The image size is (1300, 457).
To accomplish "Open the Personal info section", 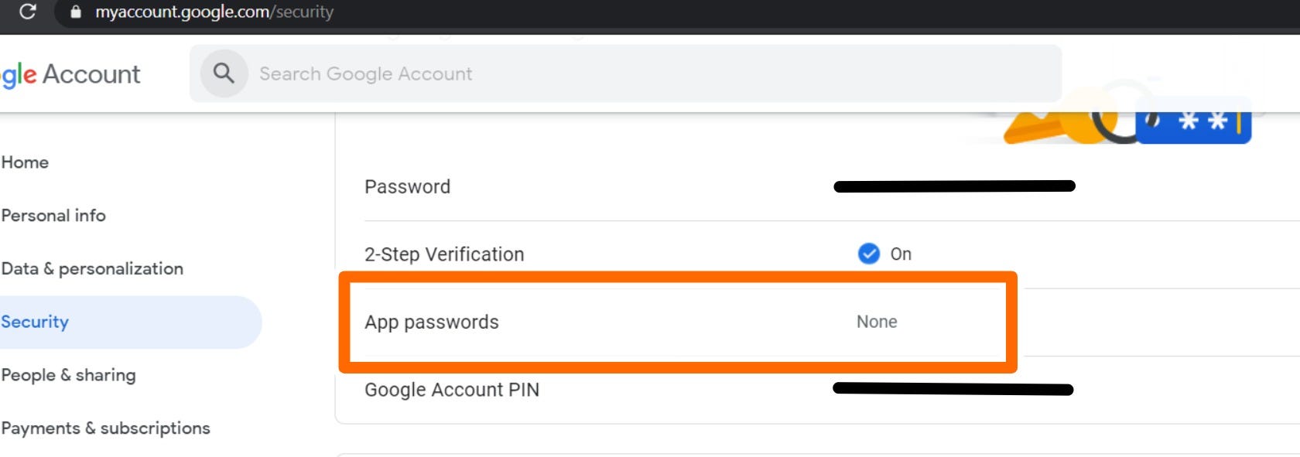I will coord(53,215).
